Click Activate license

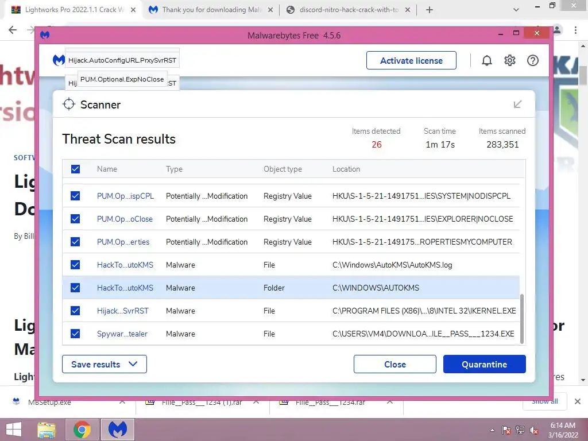click(411, 60)
